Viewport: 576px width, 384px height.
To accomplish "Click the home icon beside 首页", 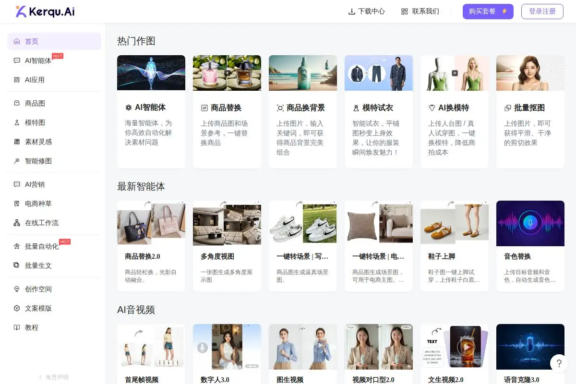I will [17, 41].
